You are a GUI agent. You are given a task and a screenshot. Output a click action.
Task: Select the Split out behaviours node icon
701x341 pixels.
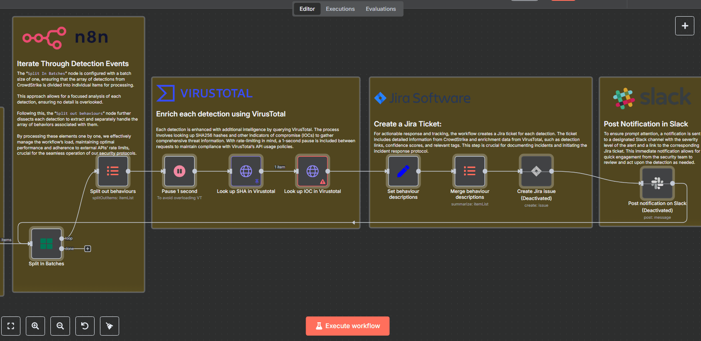pos(112,171)
